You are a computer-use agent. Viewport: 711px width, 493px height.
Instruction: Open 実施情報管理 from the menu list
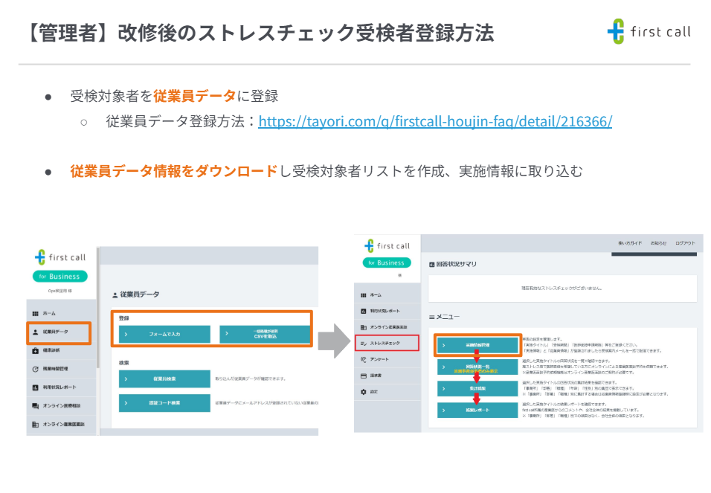pos(476,345)
